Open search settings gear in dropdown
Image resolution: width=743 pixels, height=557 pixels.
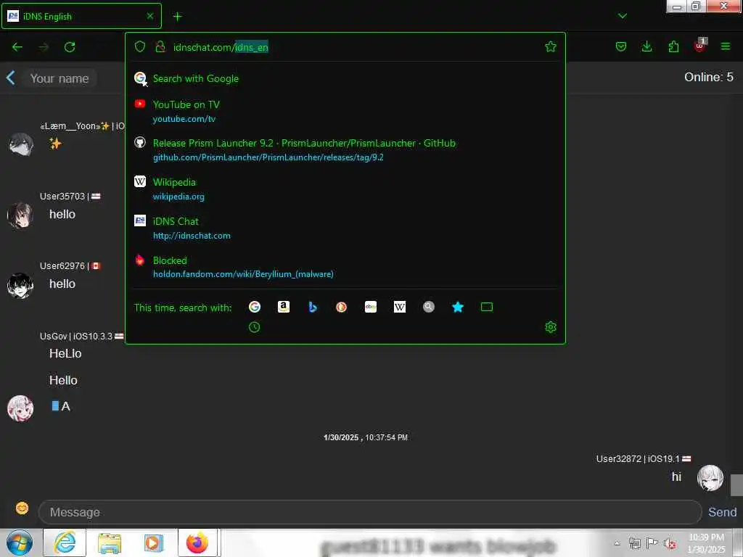tap(551, 327)
